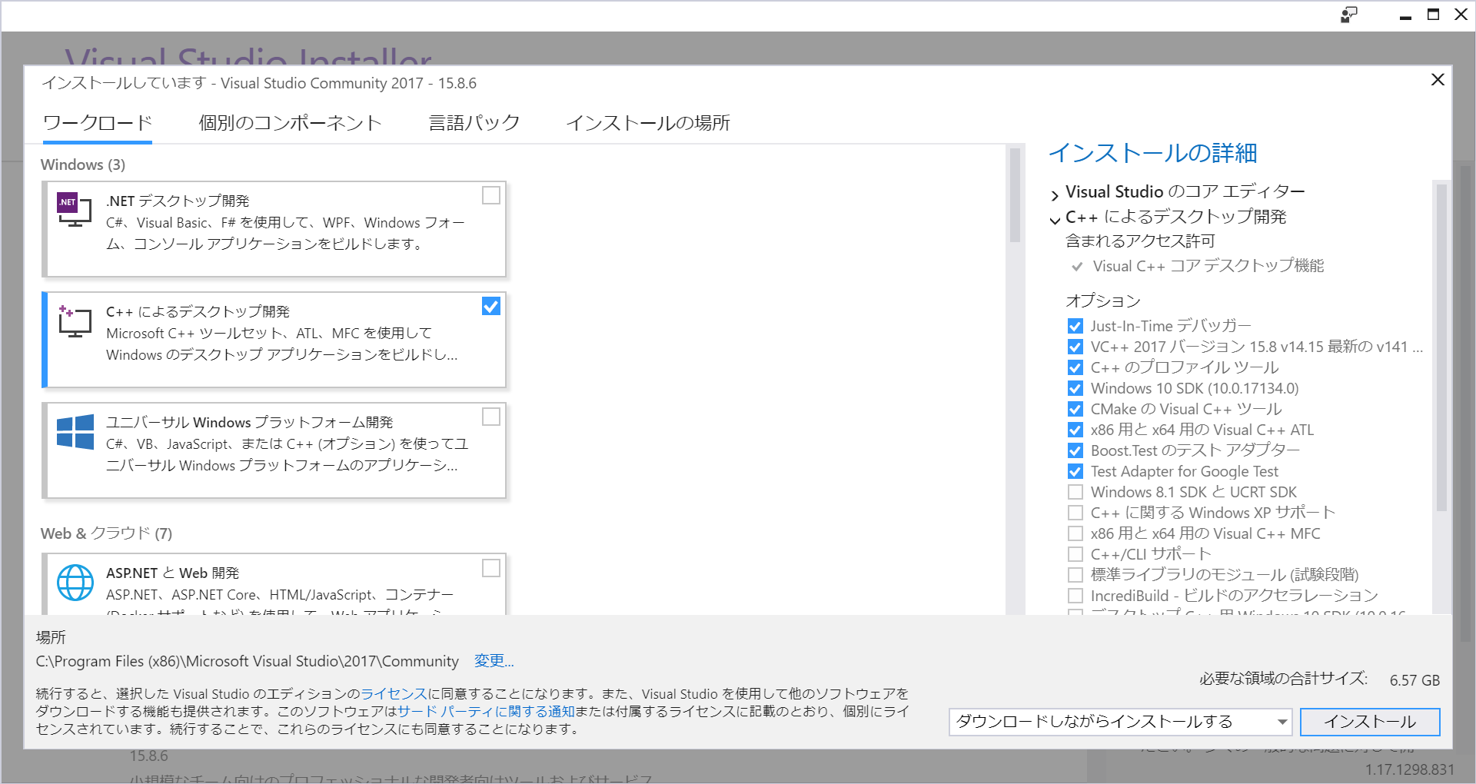Open the インストールの場所 tab

point(648,123)
